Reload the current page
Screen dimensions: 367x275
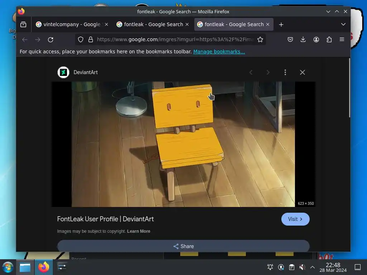pos(51,39)
